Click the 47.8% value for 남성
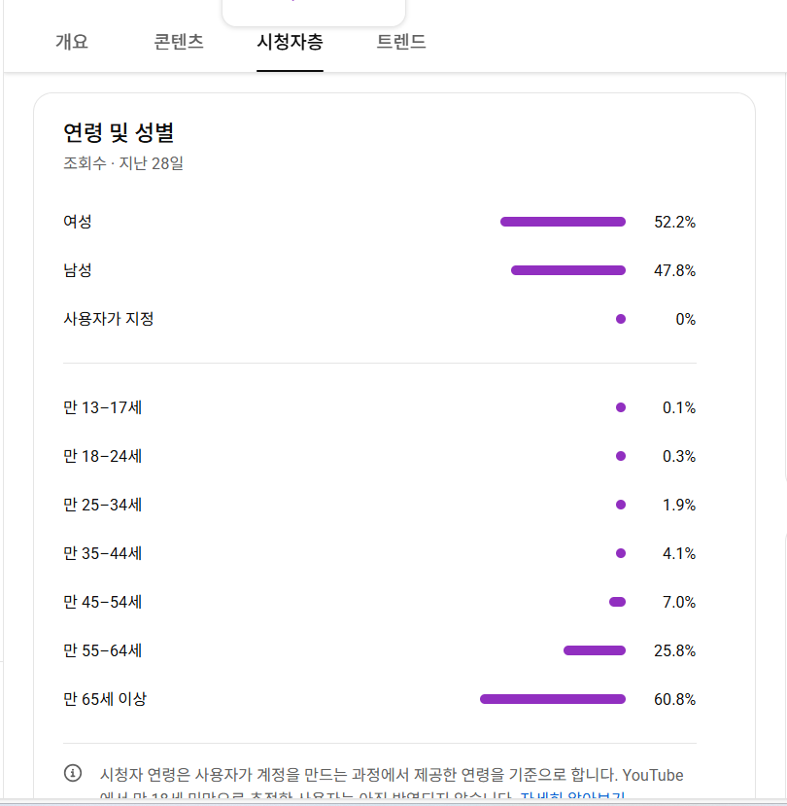Image resolution: width=787 pixels, height=806 pixels. pyautogui.click(x=674, y=271)
